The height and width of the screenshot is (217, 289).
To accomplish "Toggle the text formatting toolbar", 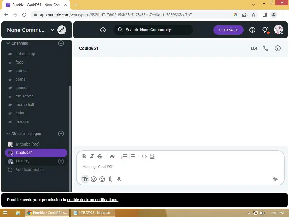I will [x=85, y=179].
